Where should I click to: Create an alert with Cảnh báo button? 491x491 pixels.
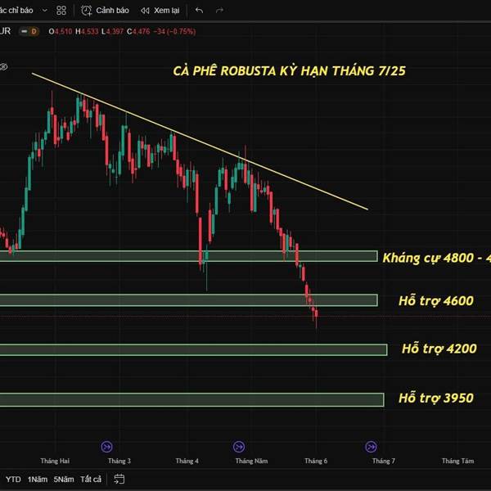pos(105,11)
